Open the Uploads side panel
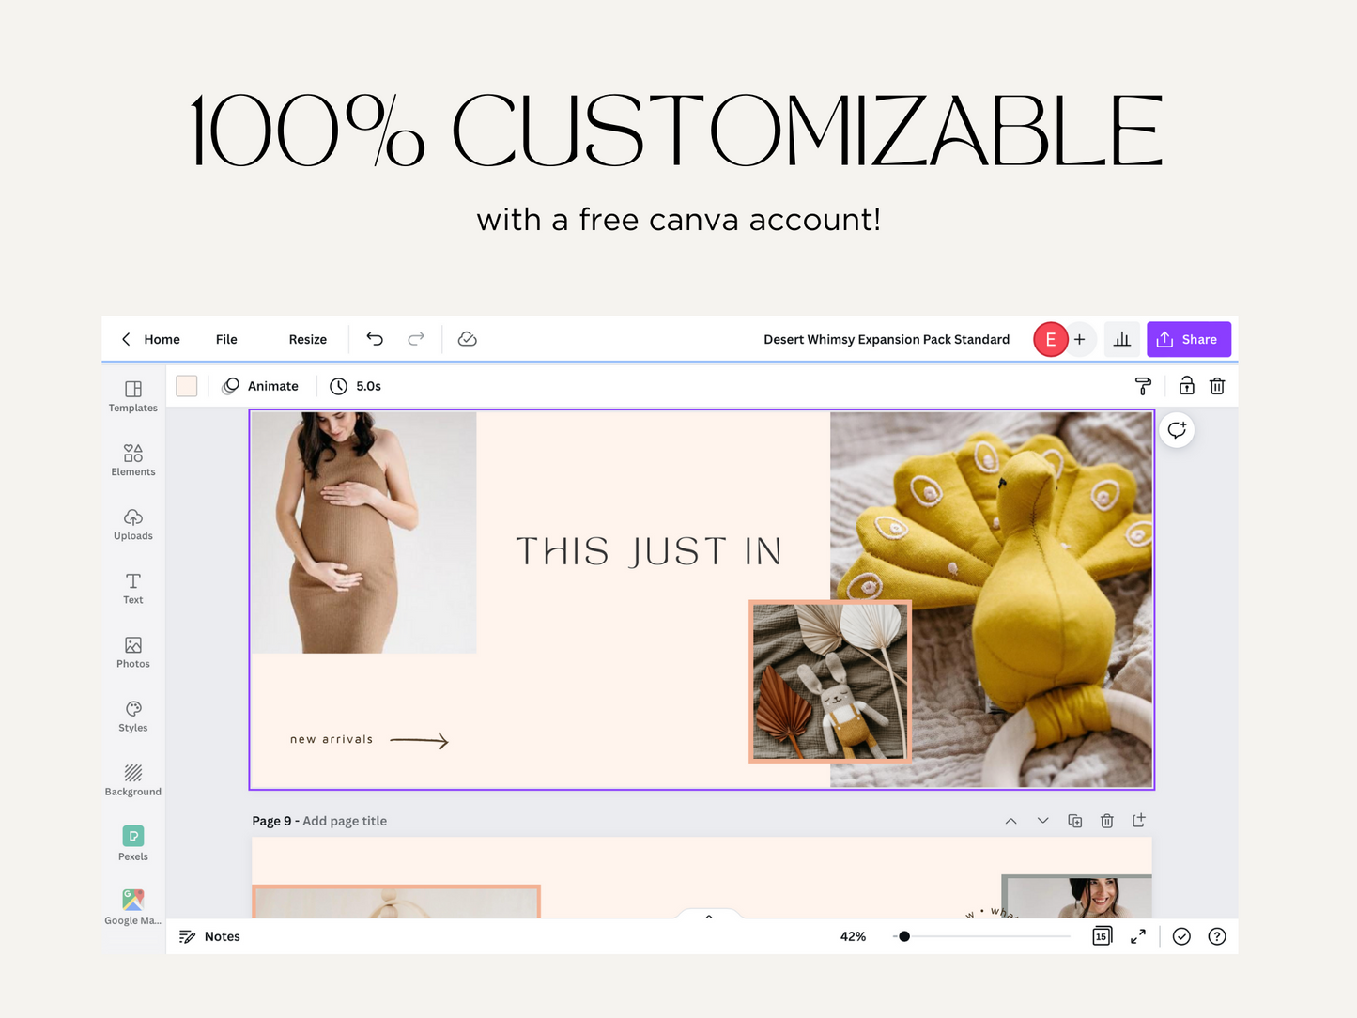 133,524
